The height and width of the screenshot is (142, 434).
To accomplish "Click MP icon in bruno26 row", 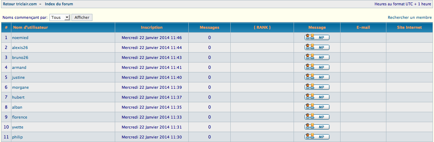I will point(317,58).
